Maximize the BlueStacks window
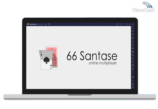Screen dimensions: 158x109 pyautogui.click(x=127, y=24)
